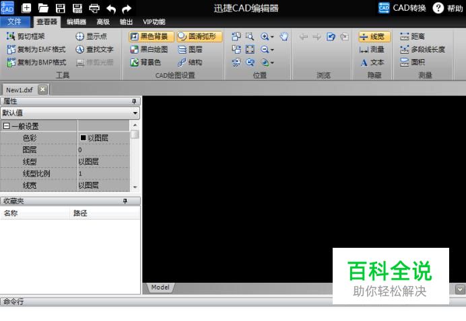
Task: Select the 多段线长度 polyline length tool
Action: tap(423, 49)
